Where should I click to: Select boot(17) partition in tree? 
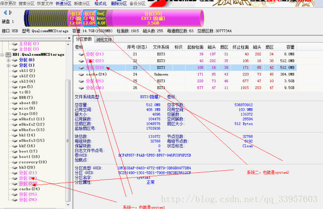28,151
